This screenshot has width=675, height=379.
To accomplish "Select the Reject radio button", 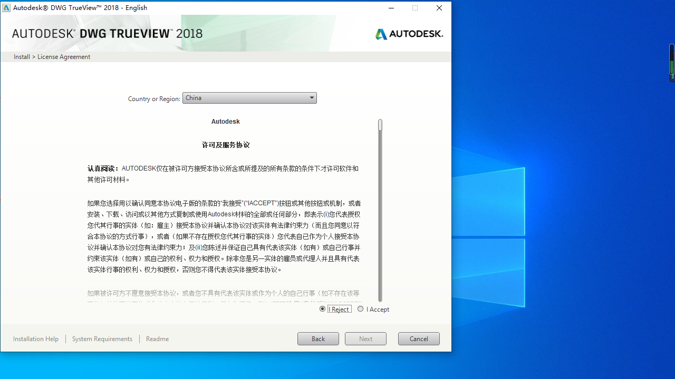I will (x=323, y=308).
